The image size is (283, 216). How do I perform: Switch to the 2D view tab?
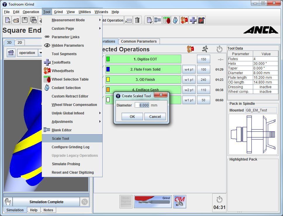coord(20,43)
